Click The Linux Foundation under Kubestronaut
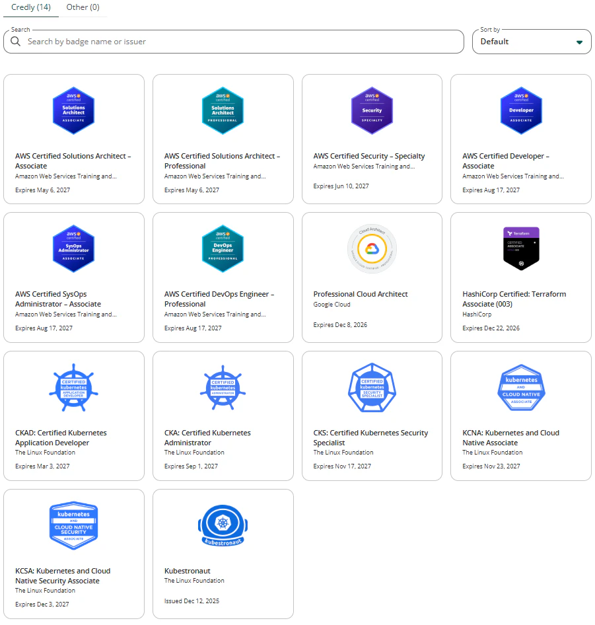595x625 pixels. 194,581
